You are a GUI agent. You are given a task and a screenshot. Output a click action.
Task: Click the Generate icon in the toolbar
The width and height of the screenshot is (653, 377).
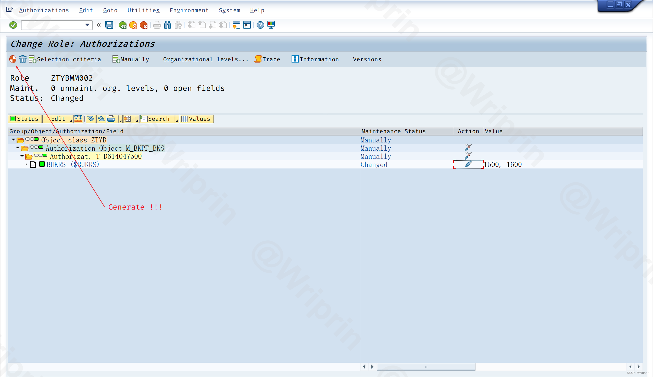[x=12, y=59]
